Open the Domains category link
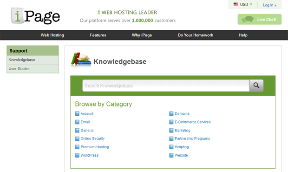This screenshot has height=172, width=288. [x=182, y=113]
